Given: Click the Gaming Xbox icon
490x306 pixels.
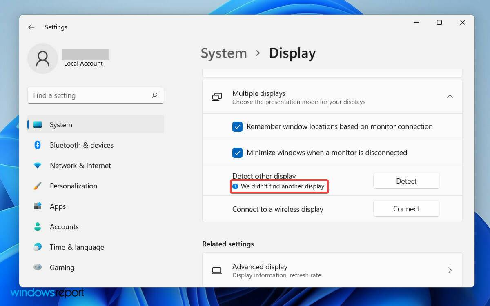Looking at the screenshot, I should [x=37, y=267].
